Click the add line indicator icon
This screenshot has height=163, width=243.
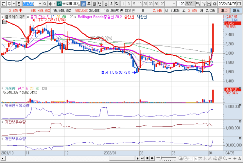[x=203, y=4]
